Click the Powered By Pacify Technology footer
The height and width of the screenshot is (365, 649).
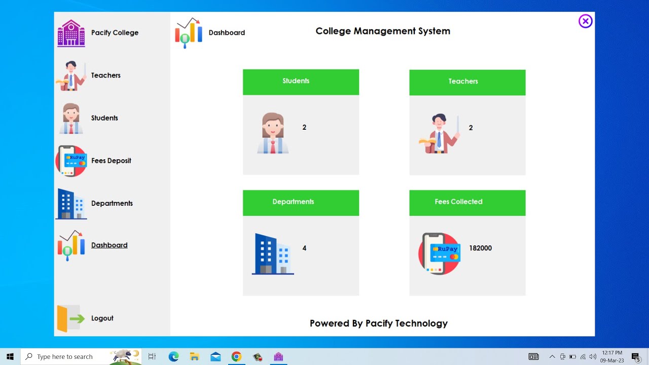coord(379,323)
